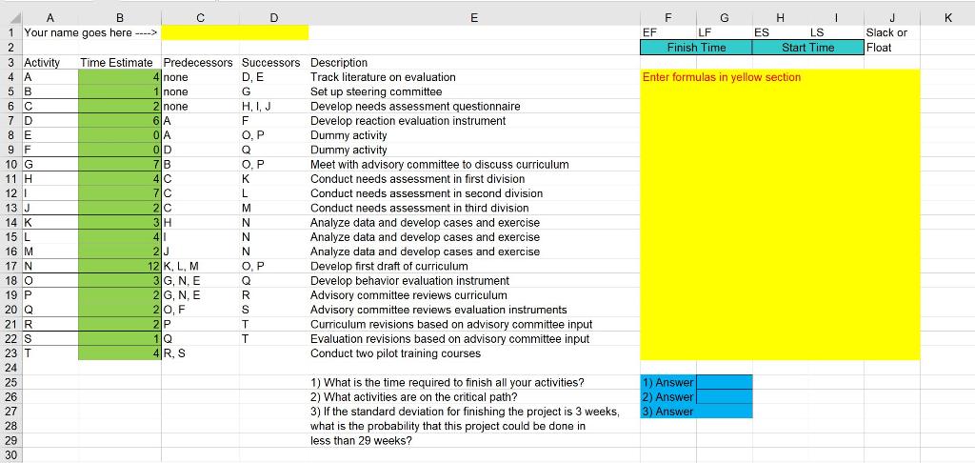
Task: Select the yellow name input cell C1
Action: pos(234,32)
